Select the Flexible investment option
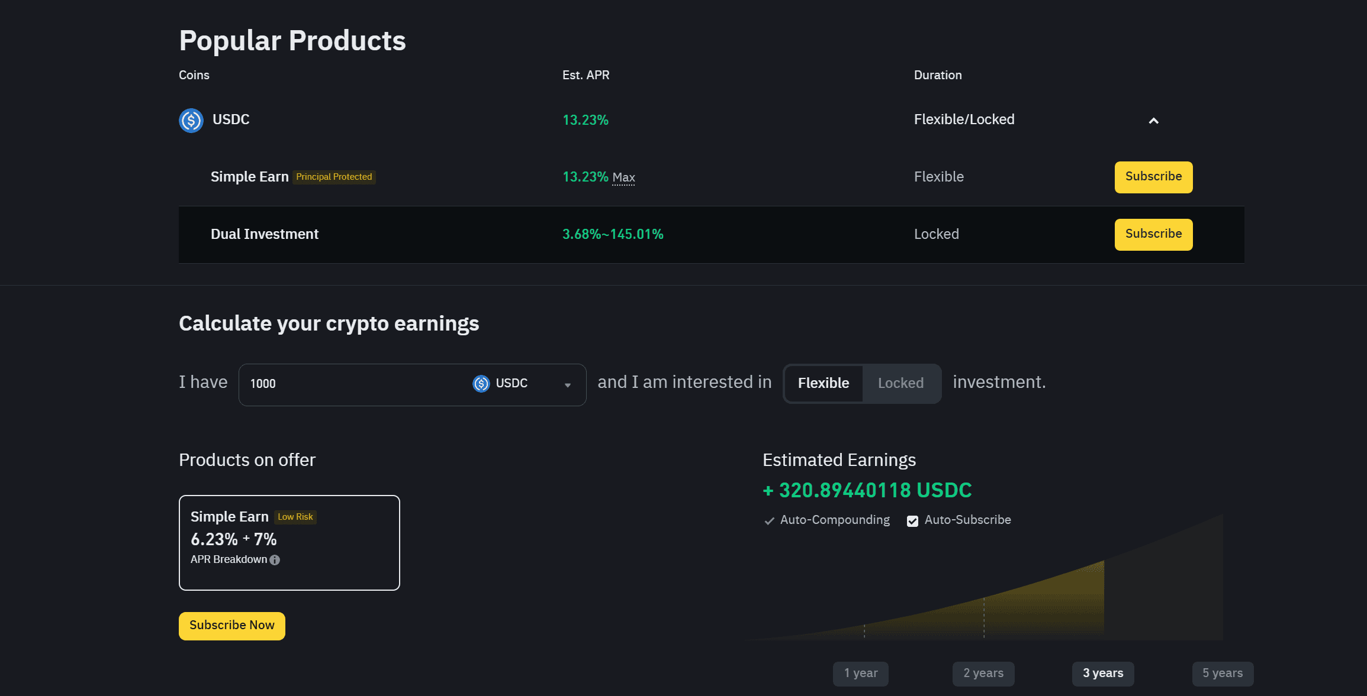This screenshot has width=1367, height=696. 823,383
